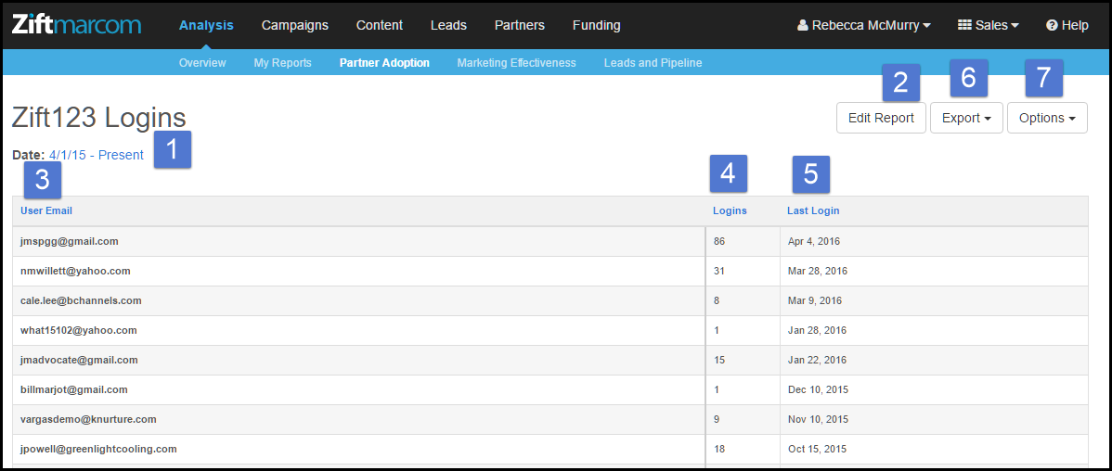This screenshot has width=1112, height=471.
Task: Change the date range 4/1/15 - Present
Action: tap(97, 155)
